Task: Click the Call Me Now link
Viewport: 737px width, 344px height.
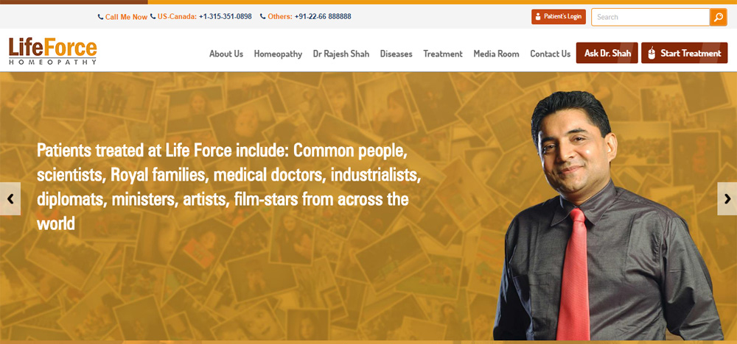Action: [126, 17]
